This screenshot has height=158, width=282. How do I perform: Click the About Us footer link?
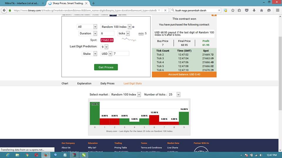[66, 147]
